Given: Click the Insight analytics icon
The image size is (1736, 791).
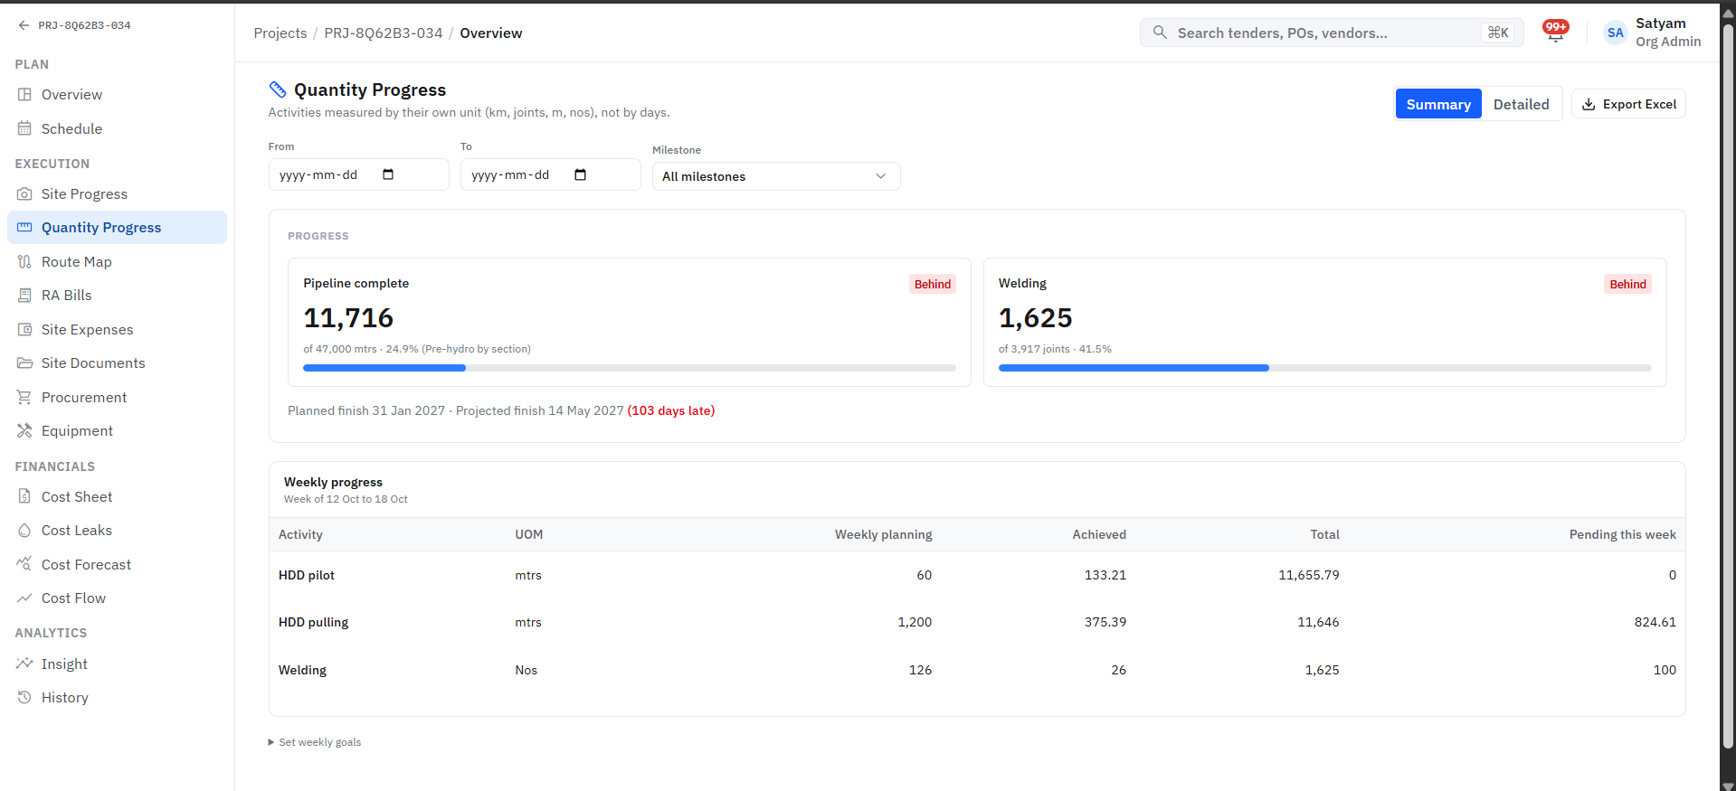Looking at the screenshot, I should (24, 664).
